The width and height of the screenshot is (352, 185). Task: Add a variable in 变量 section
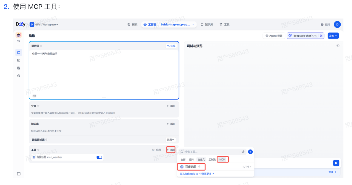[x=170, y=106]
